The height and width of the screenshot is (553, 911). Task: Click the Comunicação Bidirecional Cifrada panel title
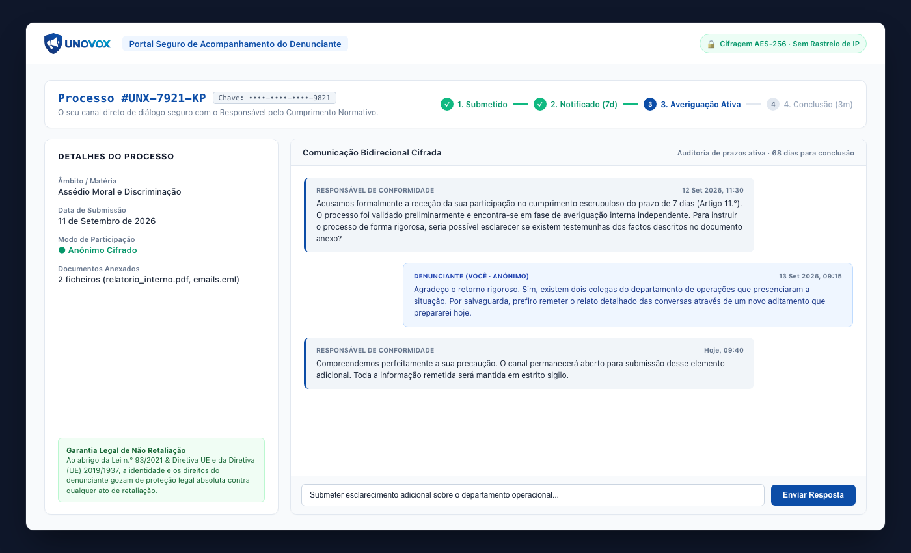[x=372, y=152]
